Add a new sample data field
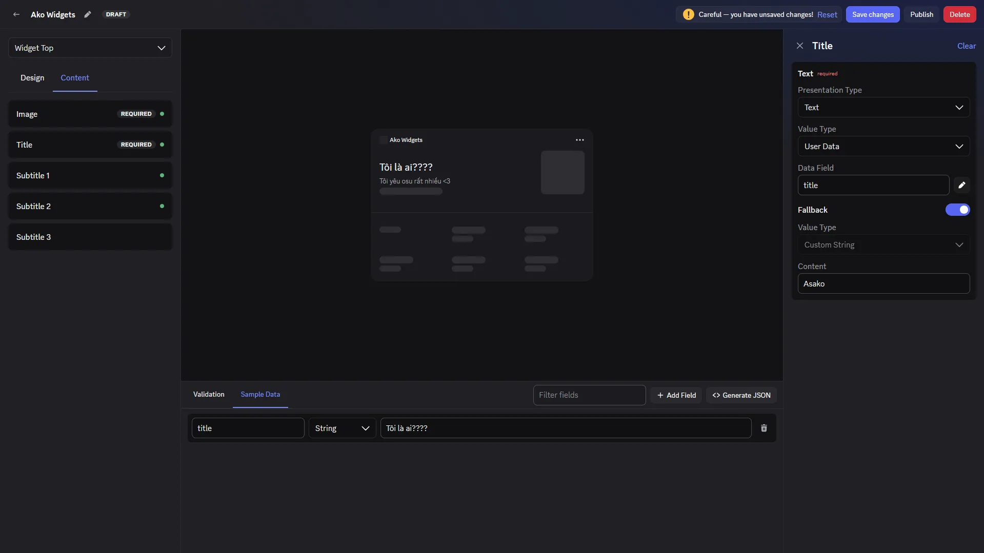This screenshot has width=984, height=553. 676,395
